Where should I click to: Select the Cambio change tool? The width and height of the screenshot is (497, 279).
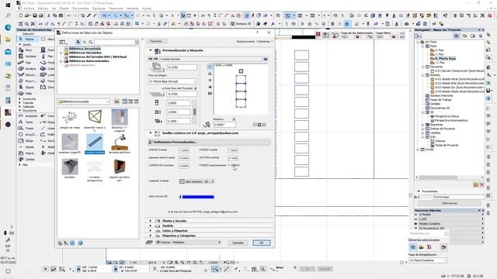pos(26,160)
